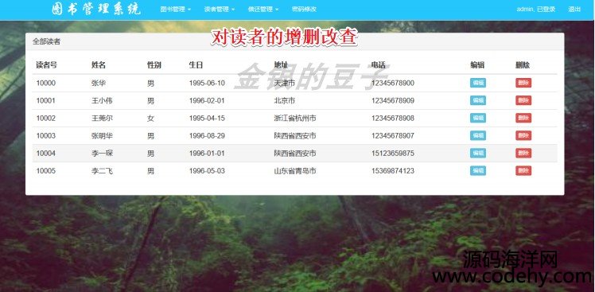
Task: Expand the 读者管理 dropdown menu
Action: (219, 9)
